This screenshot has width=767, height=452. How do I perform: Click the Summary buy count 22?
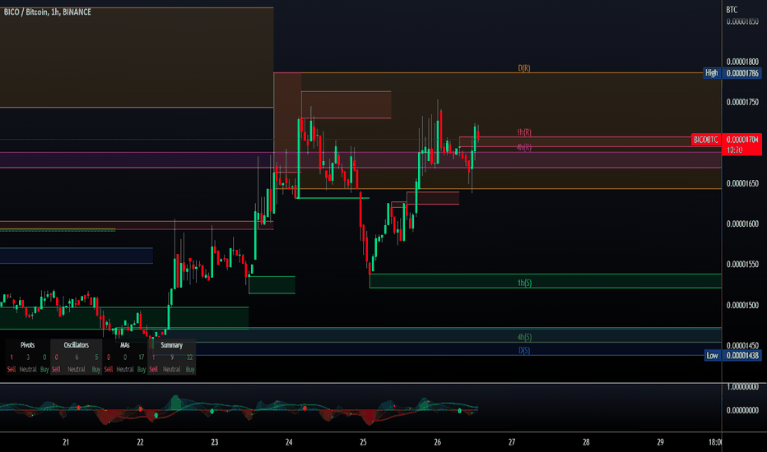coord(190,357)
